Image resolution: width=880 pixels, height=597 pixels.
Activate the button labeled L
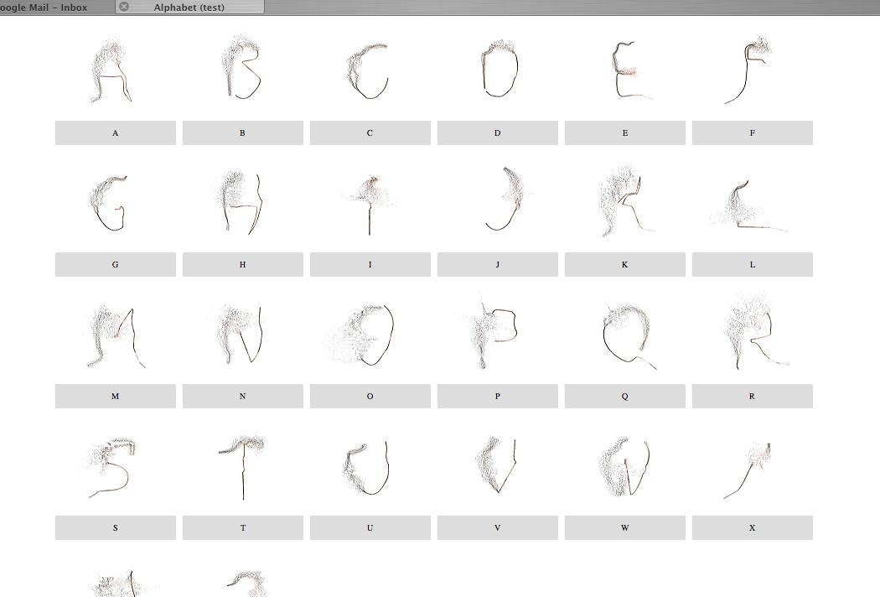click(x=753, y=264)
